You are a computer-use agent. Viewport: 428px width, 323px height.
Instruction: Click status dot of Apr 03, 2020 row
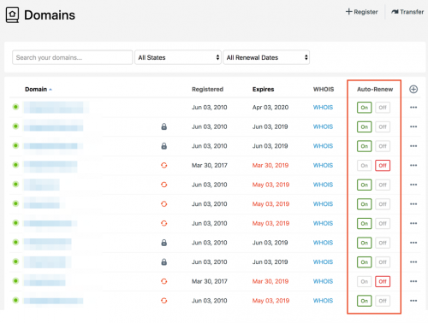coord(15,107)
